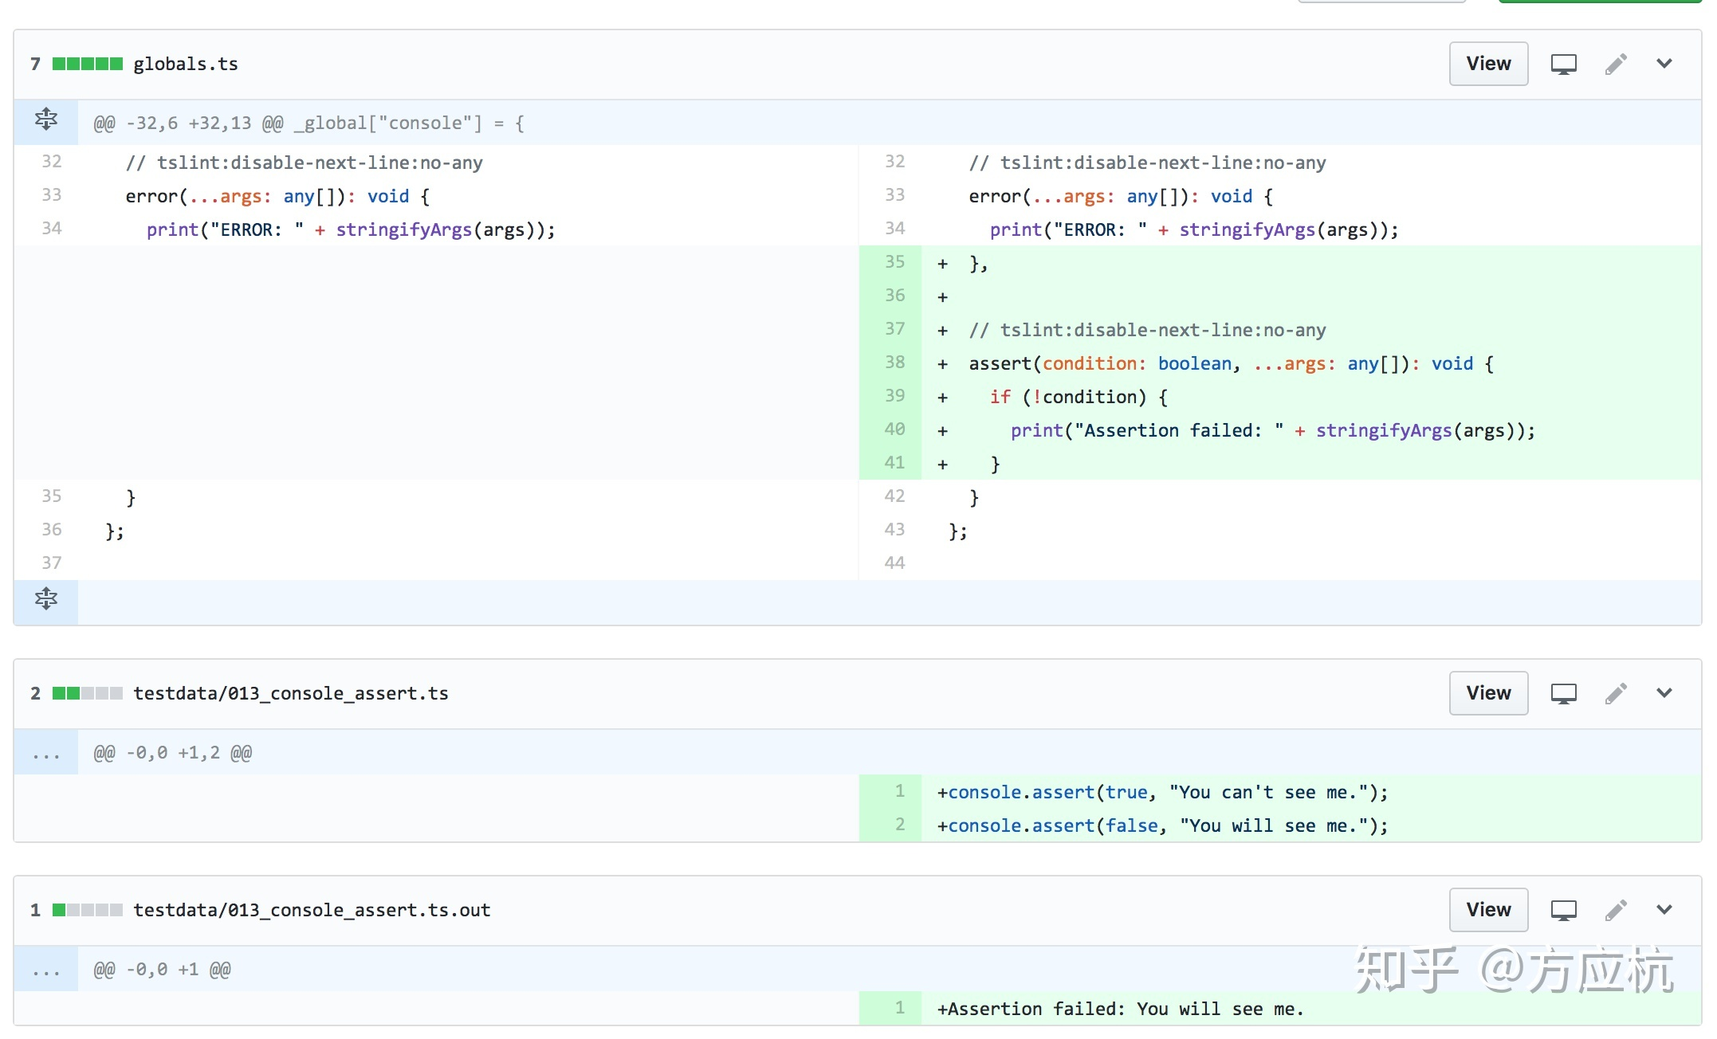This screenshot has width=1717, height=1039.
Task: Click display icon for 013_console_assert.ts.out
Action: (1563, 910)
